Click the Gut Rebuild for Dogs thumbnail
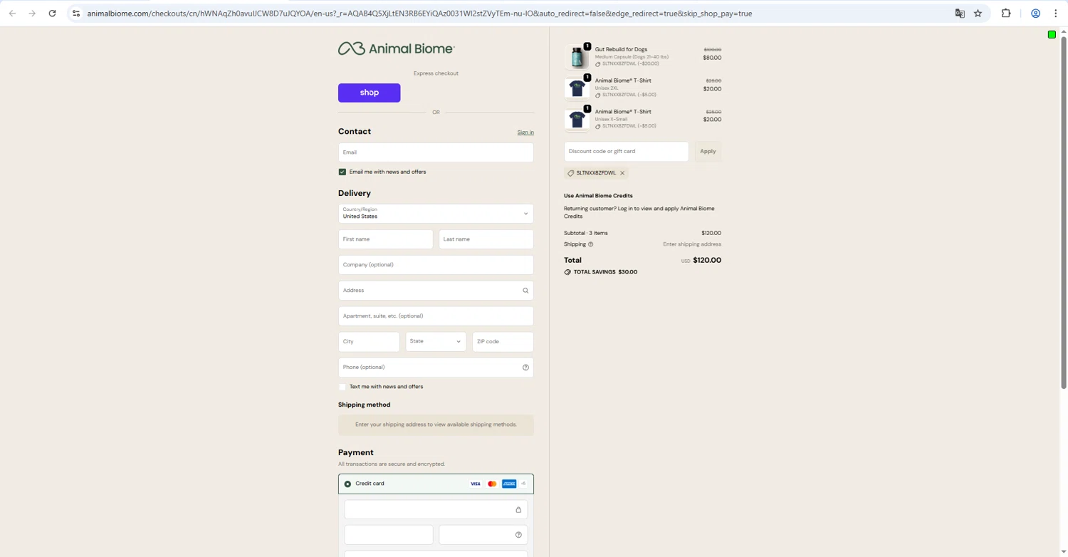 point(577,57)
